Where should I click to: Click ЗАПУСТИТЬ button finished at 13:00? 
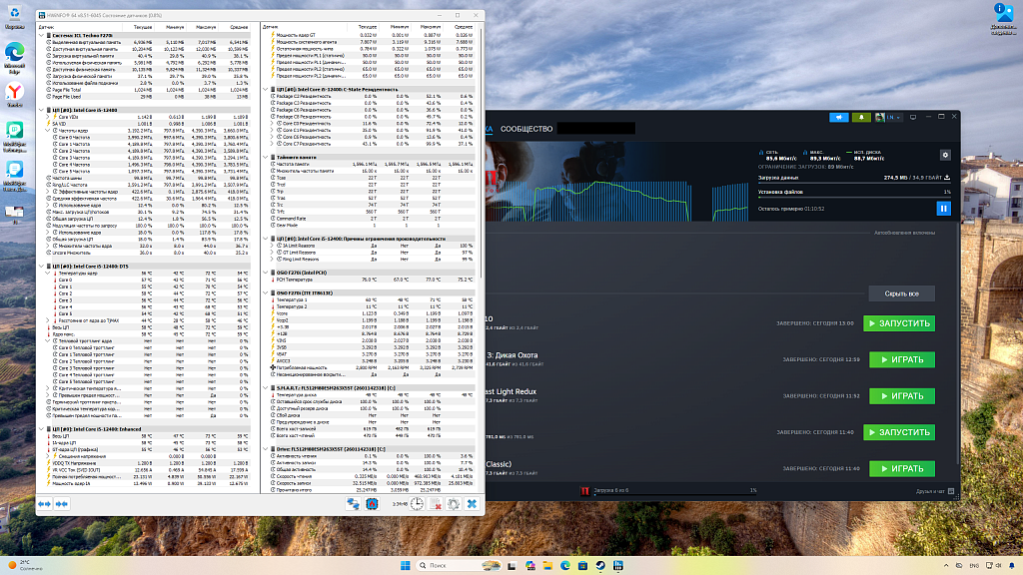click(899, 323)
